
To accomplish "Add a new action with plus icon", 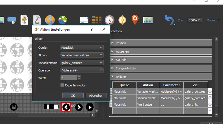I will (210, 111).
